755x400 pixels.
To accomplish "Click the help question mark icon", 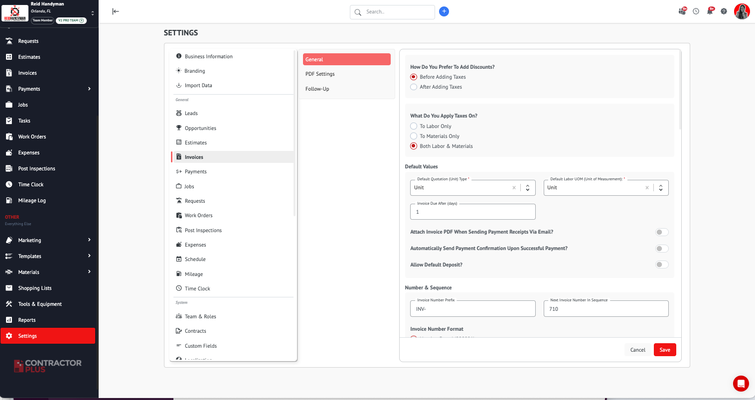I will tap(724, 11).
